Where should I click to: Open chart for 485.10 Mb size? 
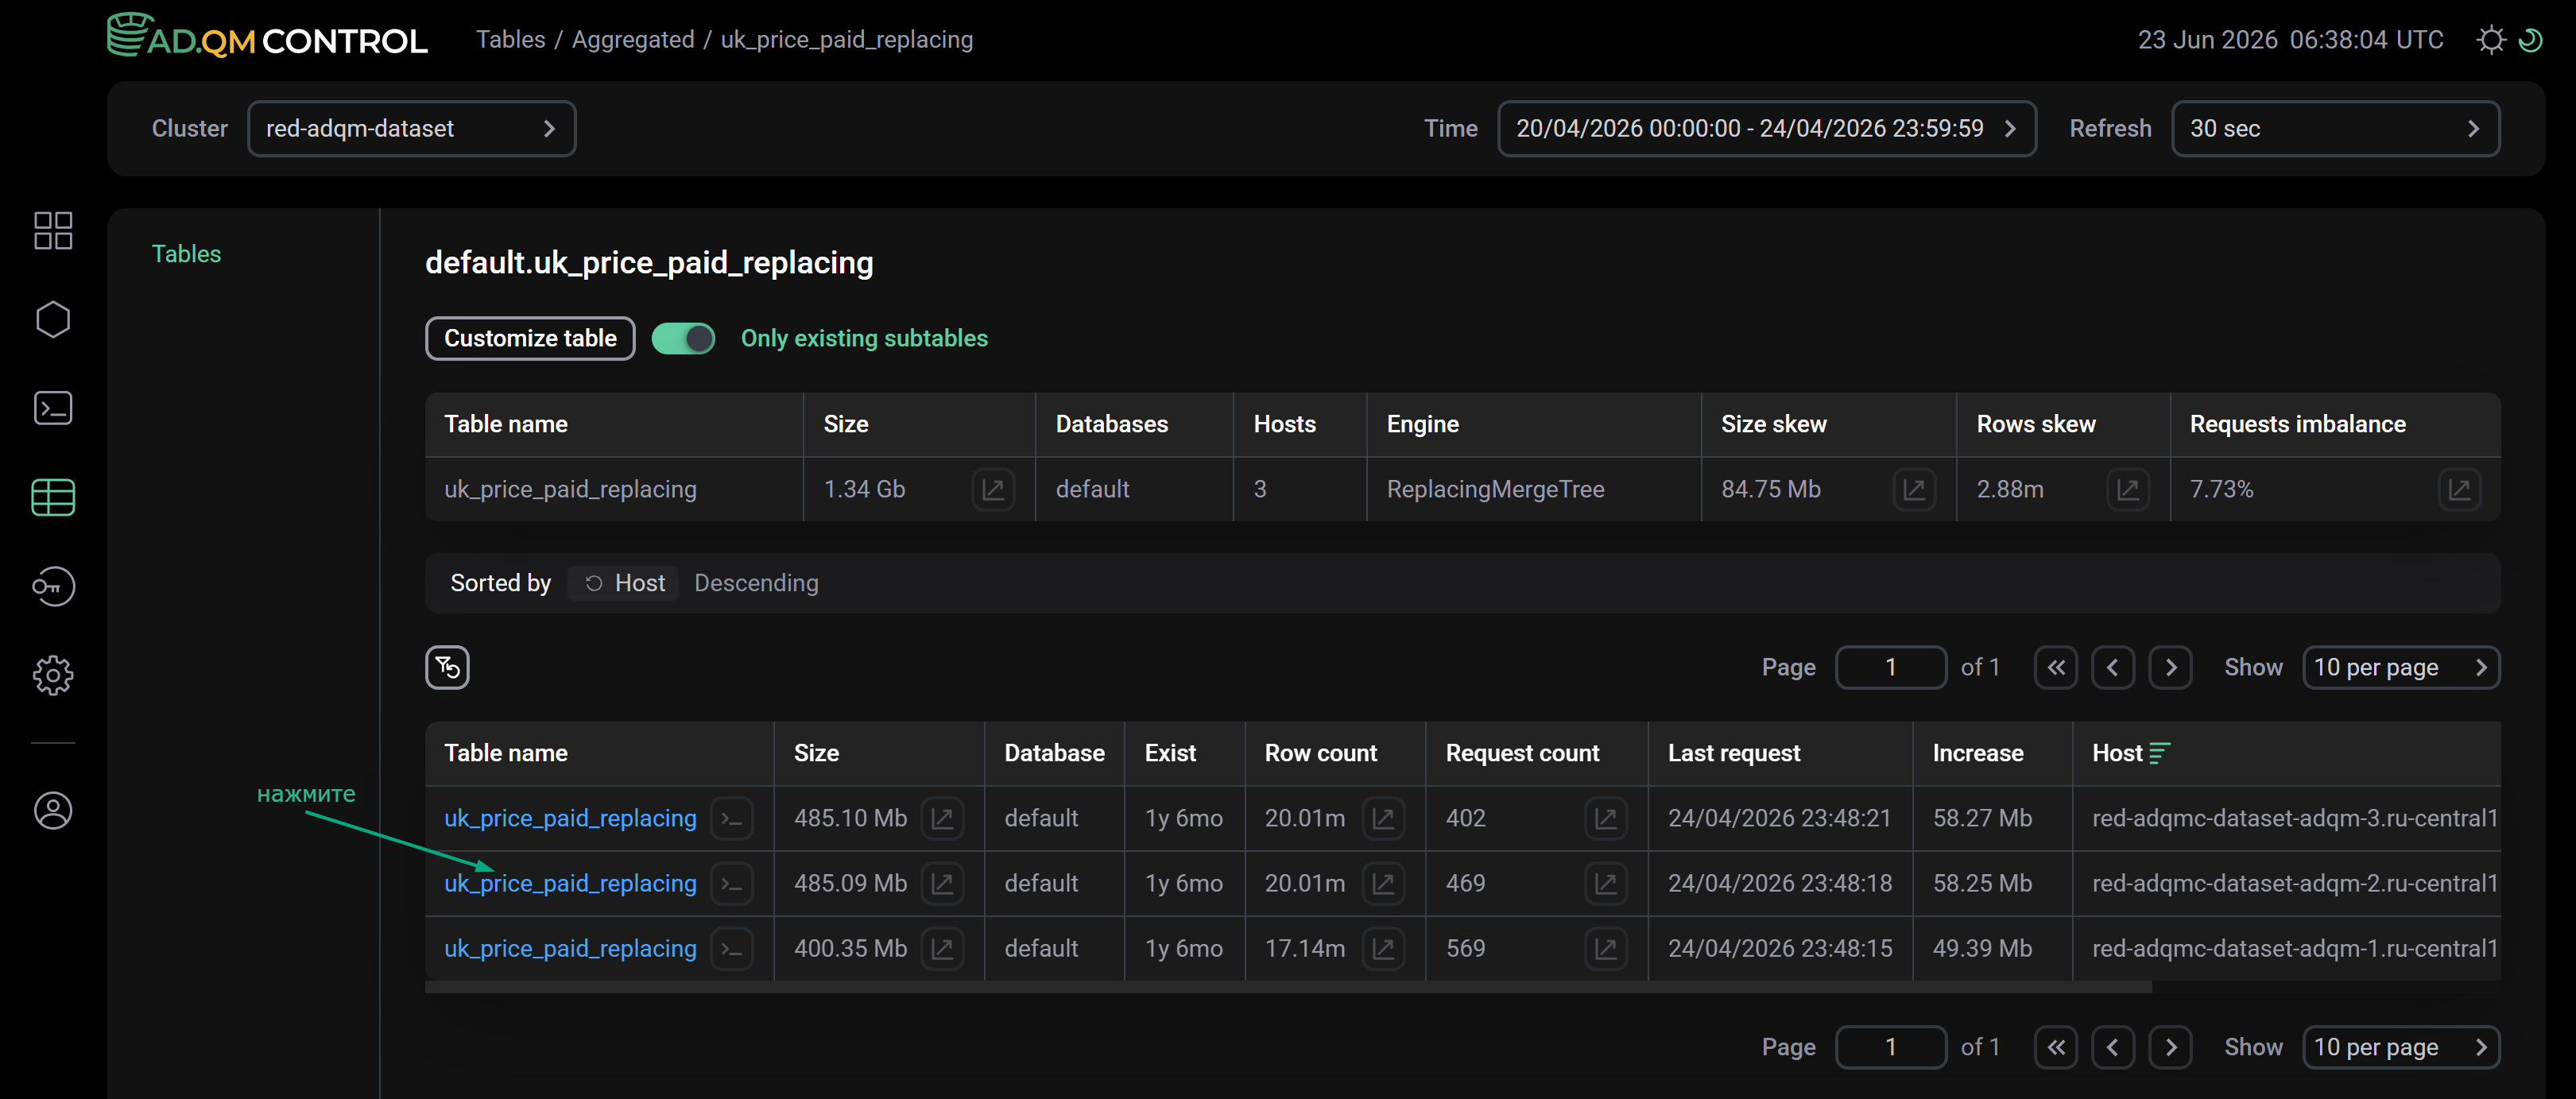942,818
